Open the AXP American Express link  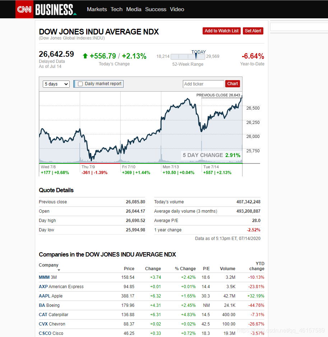(x=61, y=286)
